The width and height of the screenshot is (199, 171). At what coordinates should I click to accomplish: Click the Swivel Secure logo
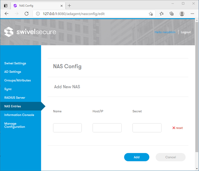coord(30,32)
